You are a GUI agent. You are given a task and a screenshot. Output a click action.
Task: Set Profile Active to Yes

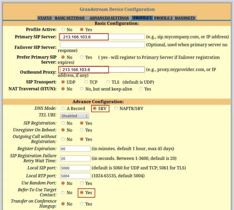point(82,29)
